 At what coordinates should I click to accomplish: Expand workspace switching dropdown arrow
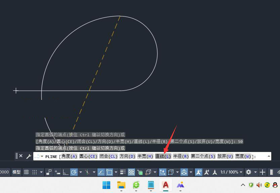[x=255, y=172]
